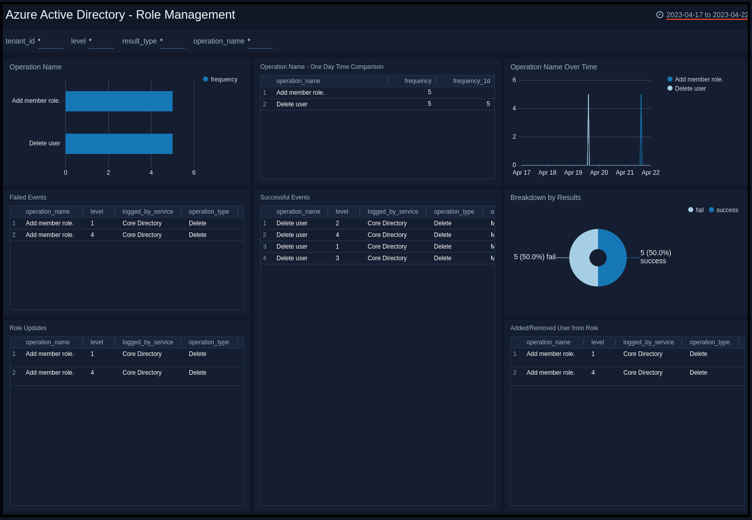Click the clock icon beside the date range
Screen dimensions: 752x520
click(659, 15)
